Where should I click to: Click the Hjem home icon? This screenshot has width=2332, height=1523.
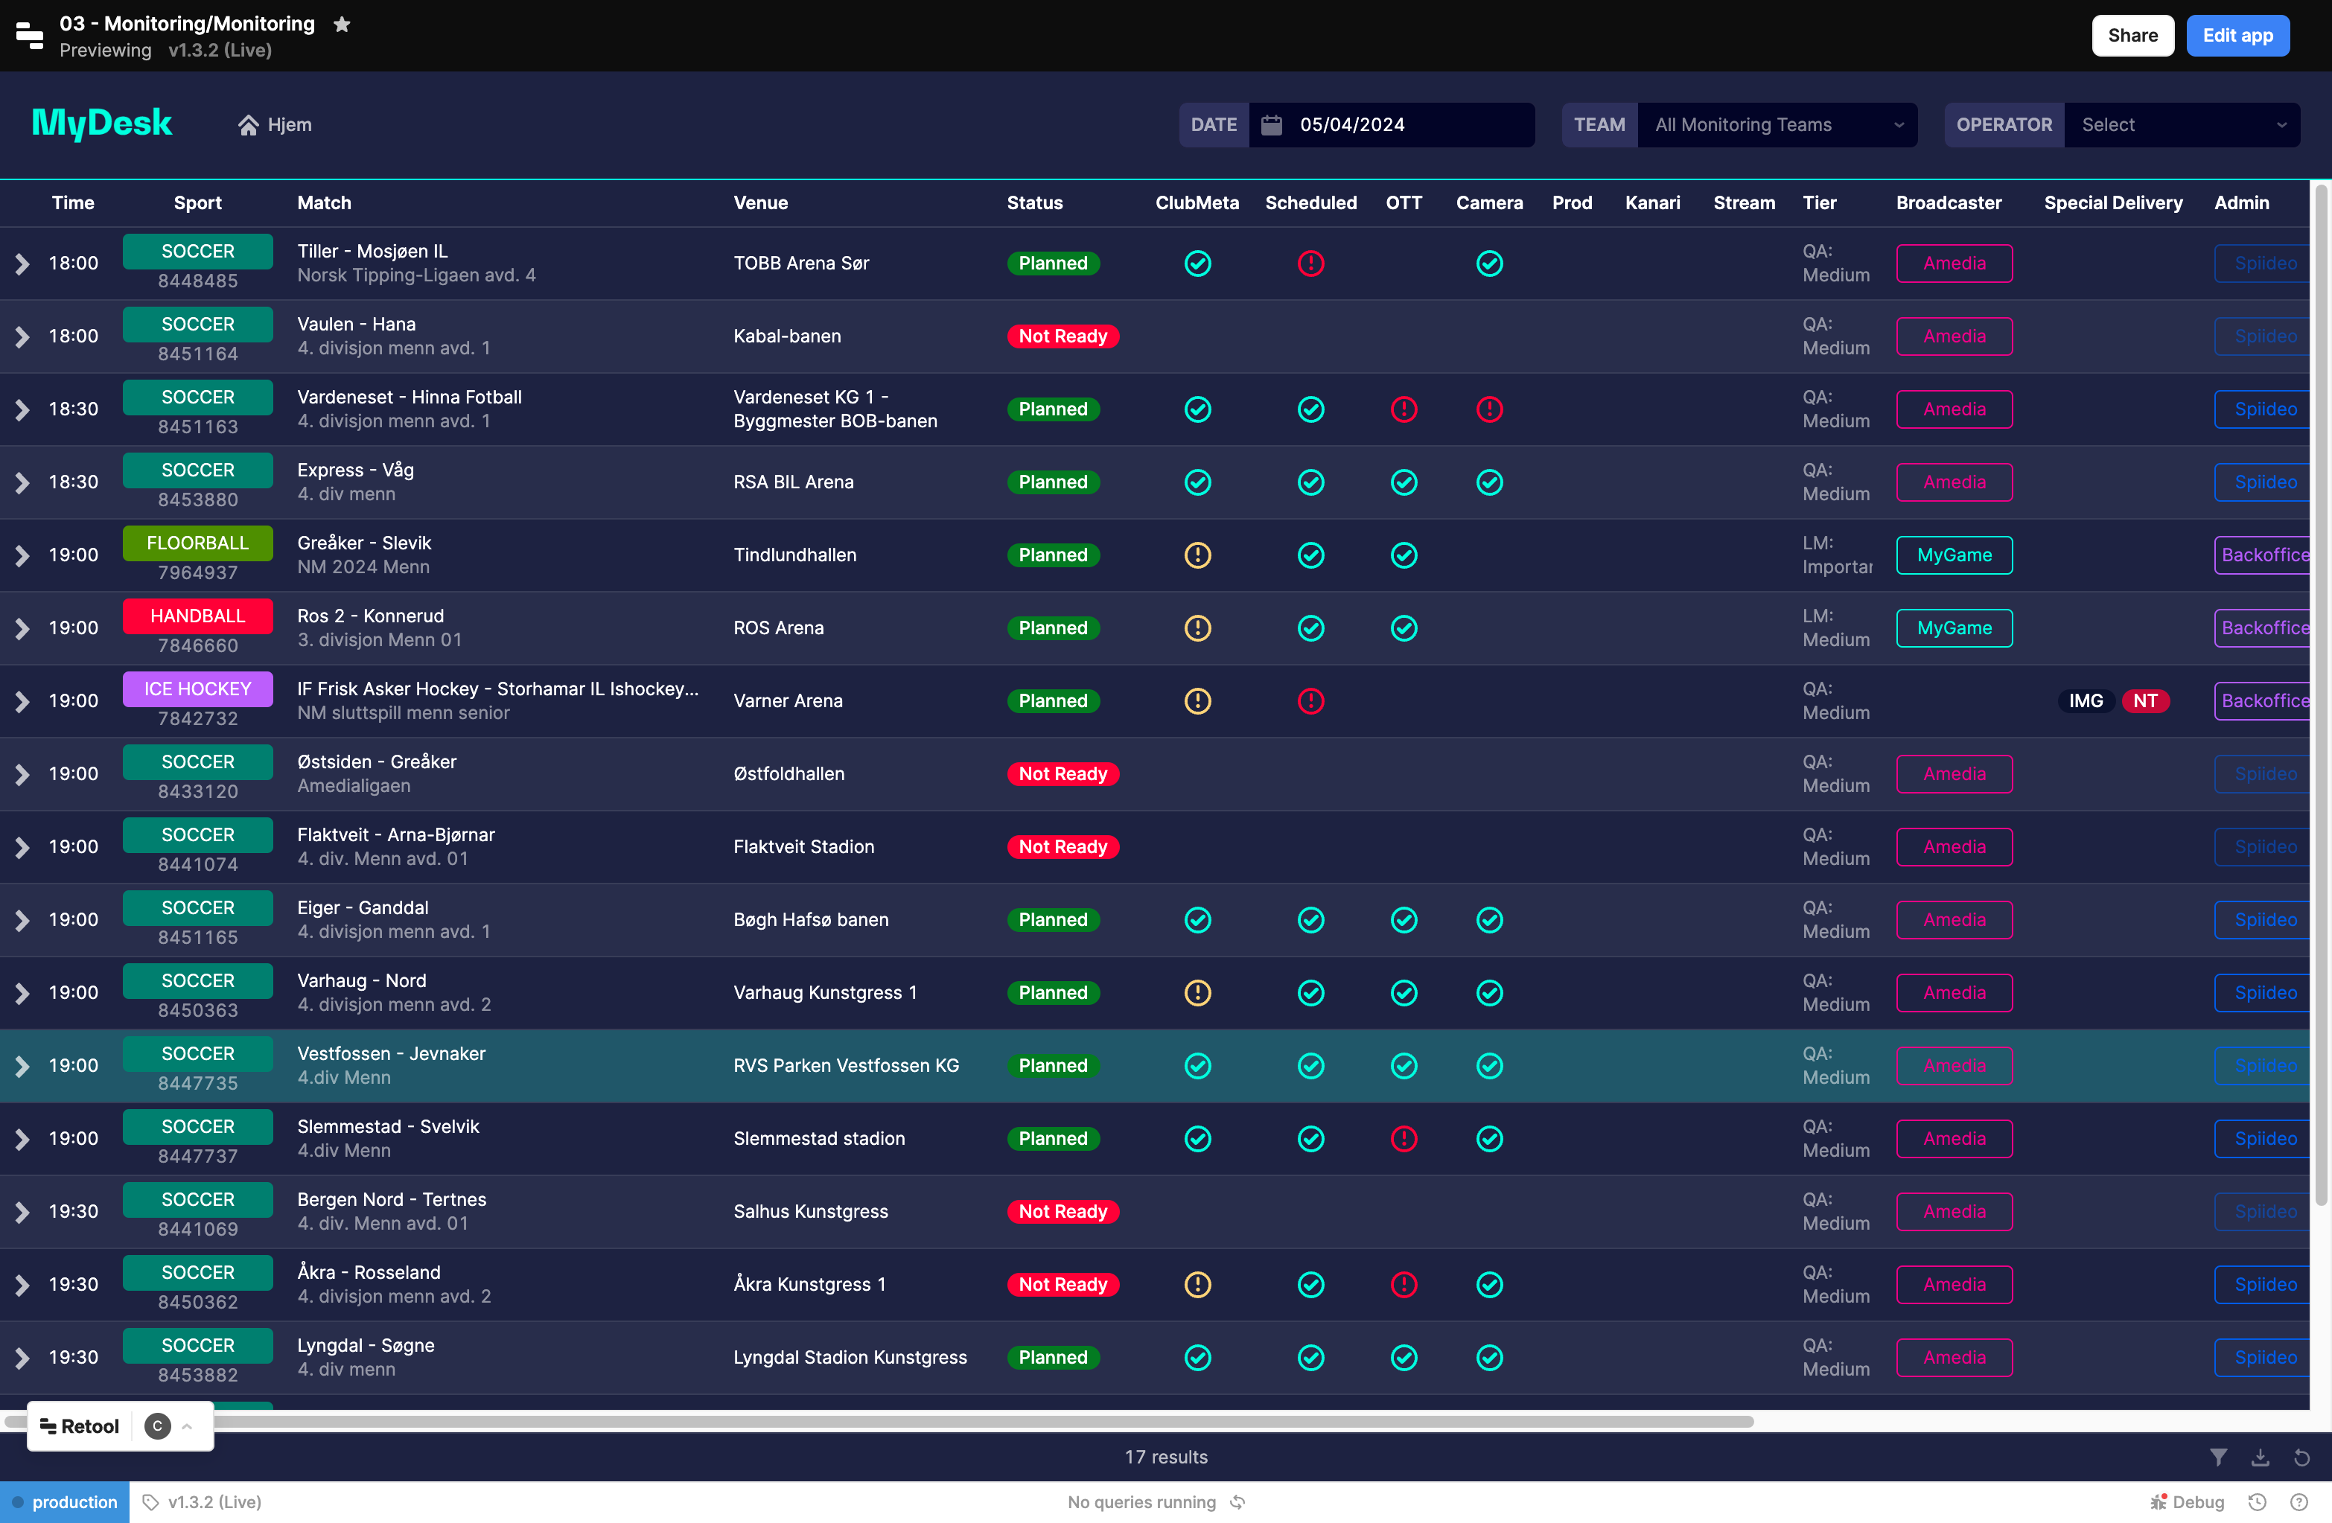coord(248,125)
